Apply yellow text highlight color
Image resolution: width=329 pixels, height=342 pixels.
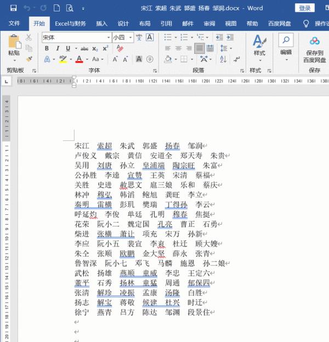(x=63, y=59)
